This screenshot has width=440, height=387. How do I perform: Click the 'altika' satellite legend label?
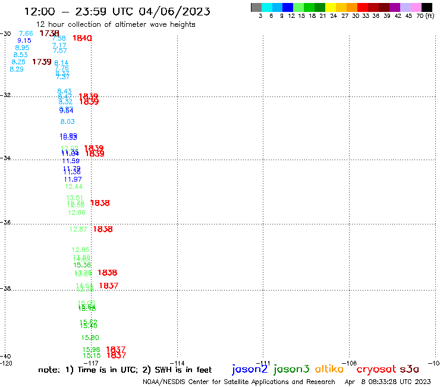(x=329, y=369)
